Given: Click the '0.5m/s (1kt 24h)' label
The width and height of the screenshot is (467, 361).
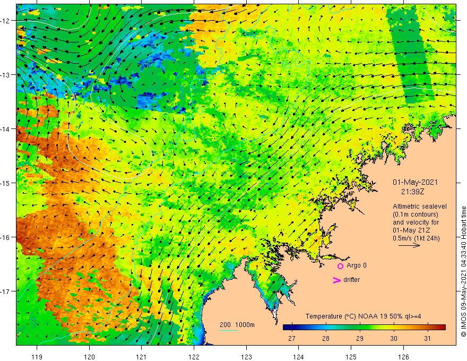Looking at the screenshot, I should 416,238.
